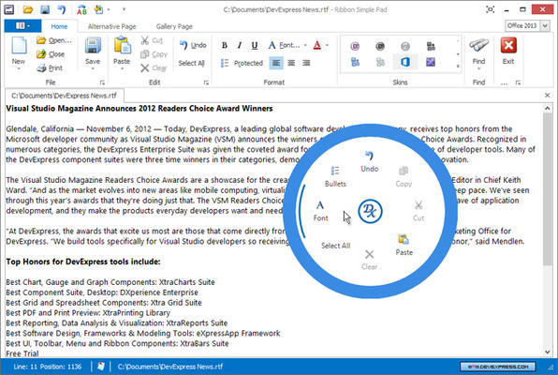
Task: Click the quick access Undo icon
Action: click(x=62, y=9)
